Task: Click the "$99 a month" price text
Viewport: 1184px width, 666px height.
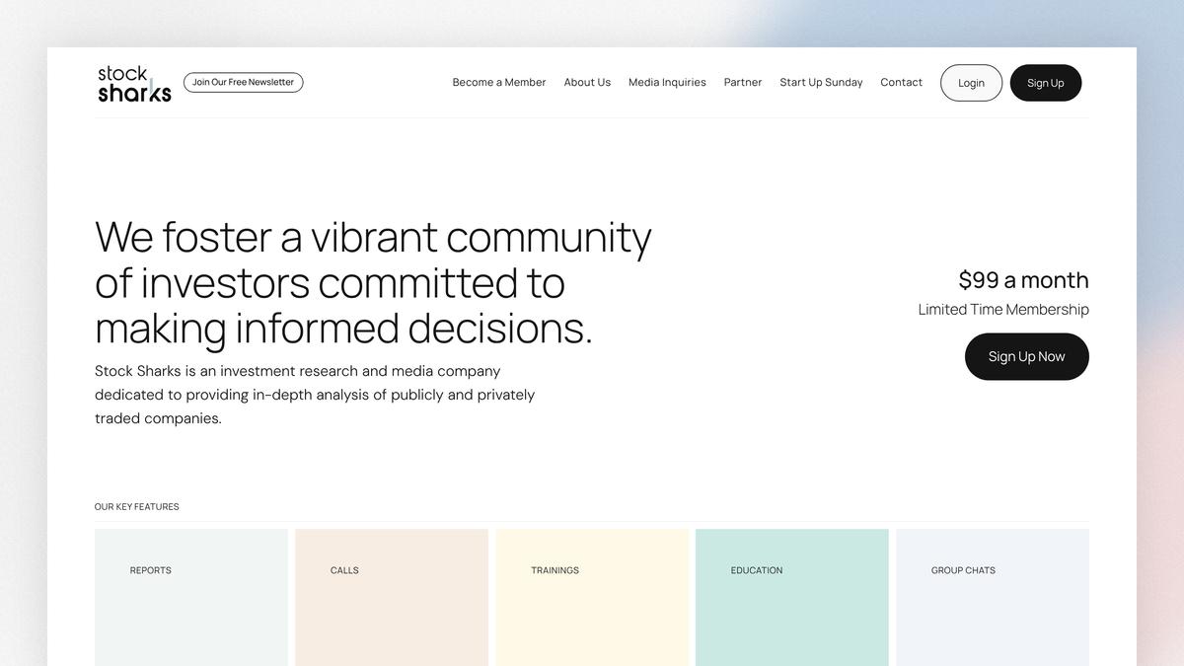Action: pos(1023,280)
